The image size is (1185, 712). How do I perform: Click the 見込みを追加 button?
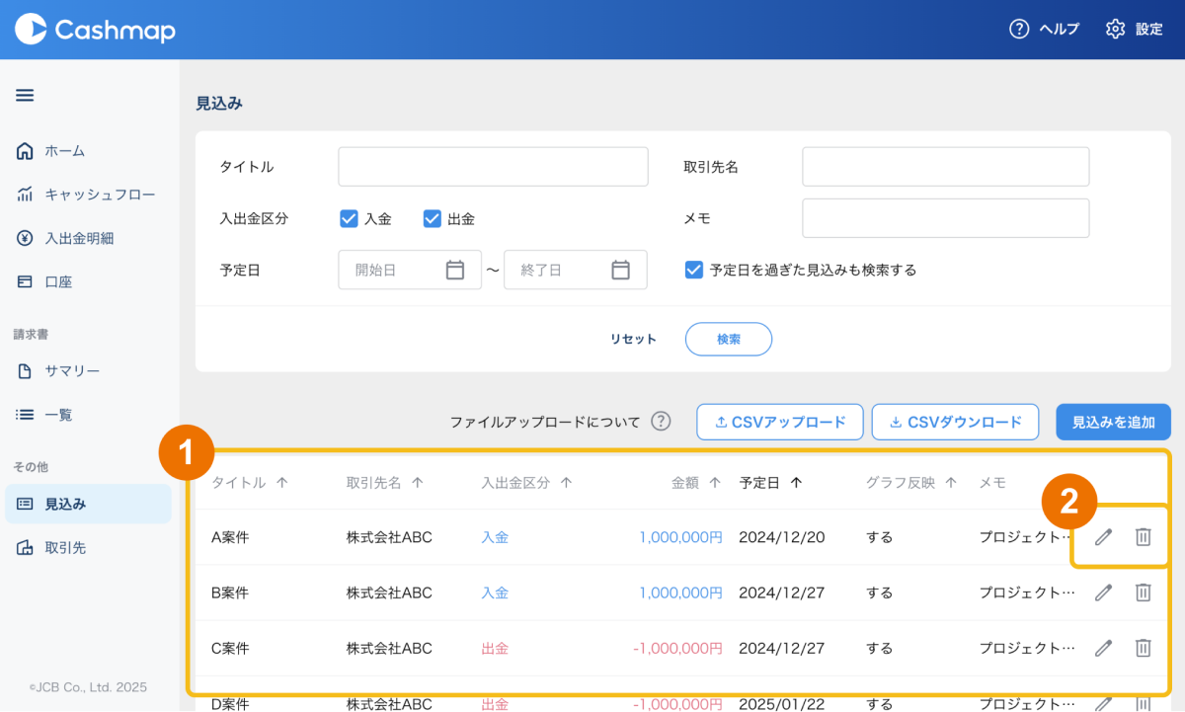tap(1113, 422)
